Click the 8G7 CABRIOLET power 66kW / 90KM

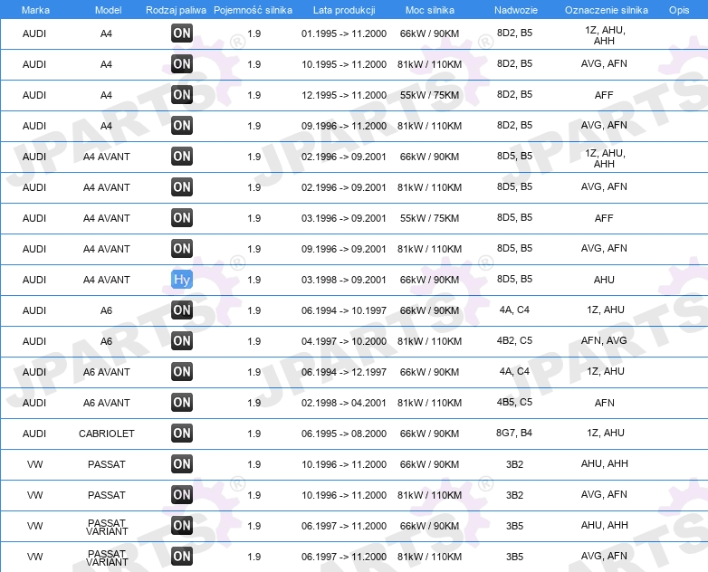coord(429,434)
